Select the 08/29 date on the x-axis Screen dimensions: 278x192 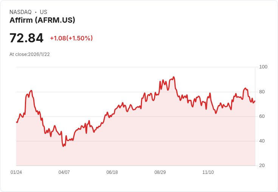(x=160, y=172)
